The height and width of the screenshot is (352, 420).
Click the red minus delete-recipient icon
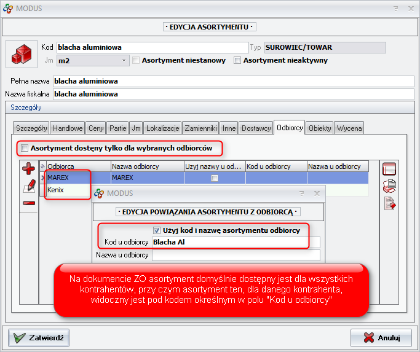28,203
